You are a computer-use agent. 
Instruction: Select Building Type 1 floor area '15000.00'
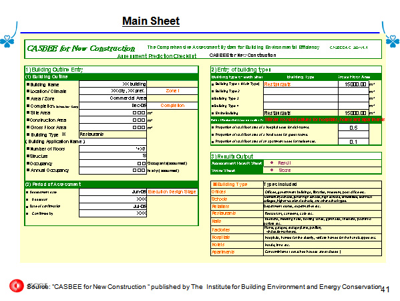(353, 84)
